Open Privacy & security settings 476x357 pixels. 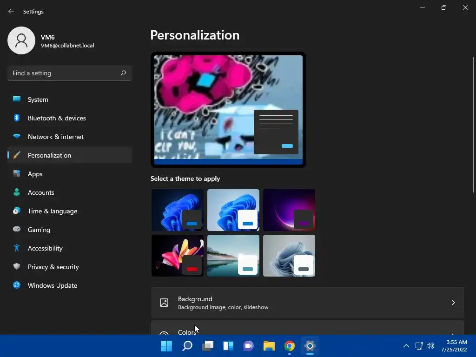coord(70,266)
